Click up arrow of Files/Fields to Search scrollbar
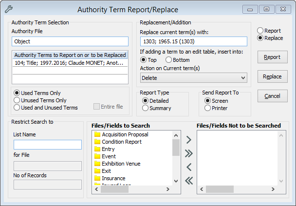 point(176,135)
